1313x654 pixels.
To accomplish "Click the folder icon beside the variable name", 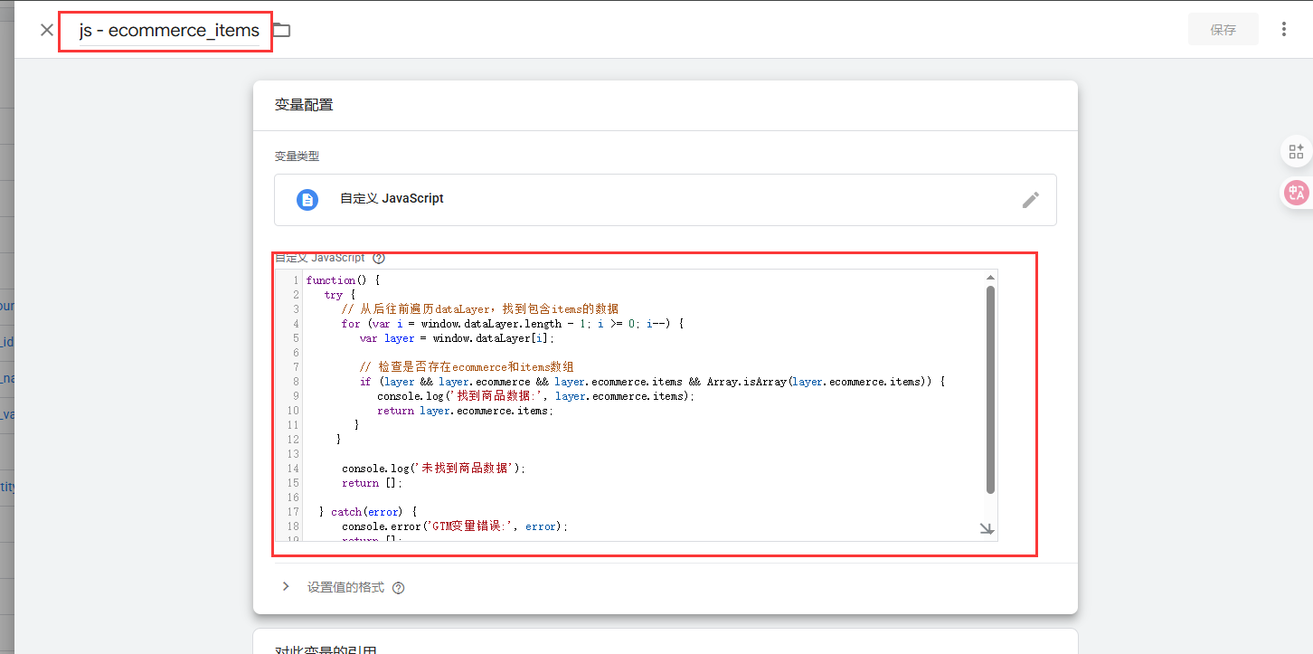I will (282, 30).
